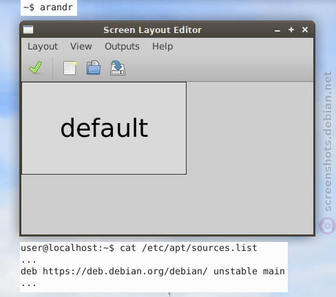Click the https://deb.debian.org/debian/ URL text
Image resolution: width=336 pixels, height=297 pixels.
coord(125,272)
